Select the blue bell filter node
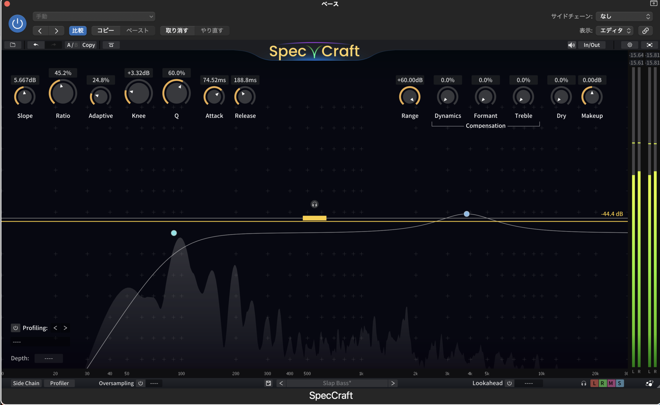The image size is (660, 405). [467, 214]
